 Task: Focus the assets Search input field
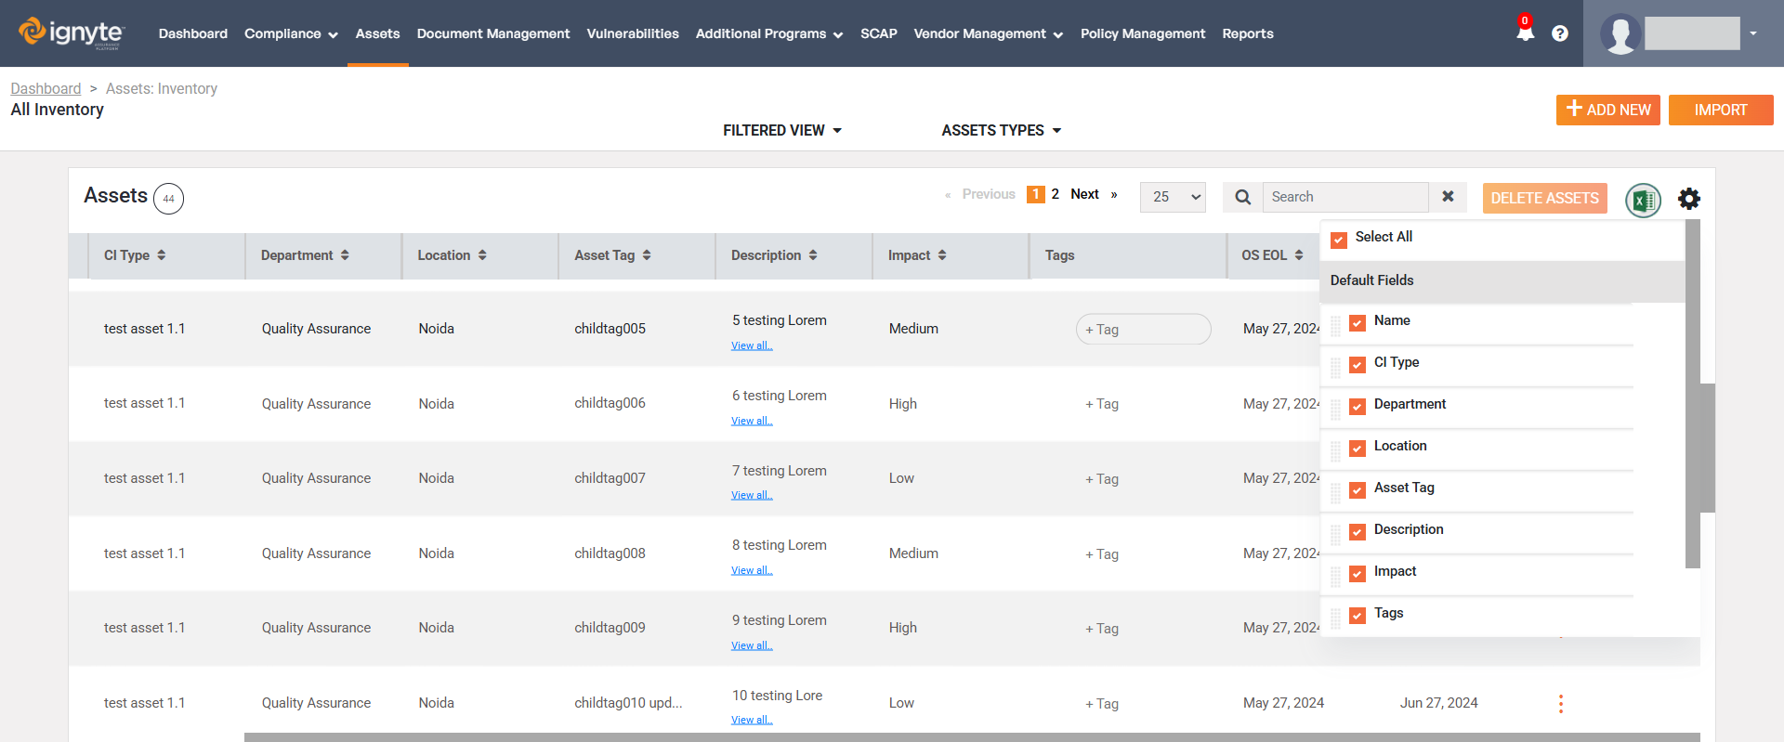click(1345, 197)
